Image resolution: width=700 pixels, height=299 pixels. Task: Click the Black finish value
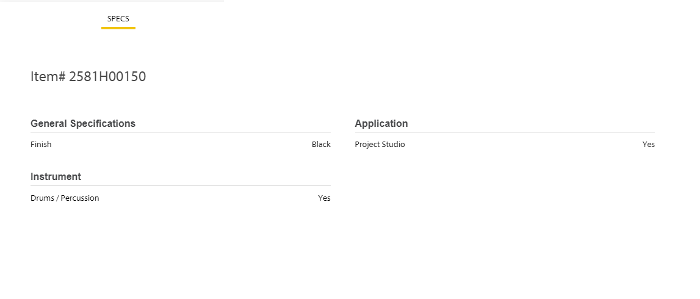click(x=321, y=145)
